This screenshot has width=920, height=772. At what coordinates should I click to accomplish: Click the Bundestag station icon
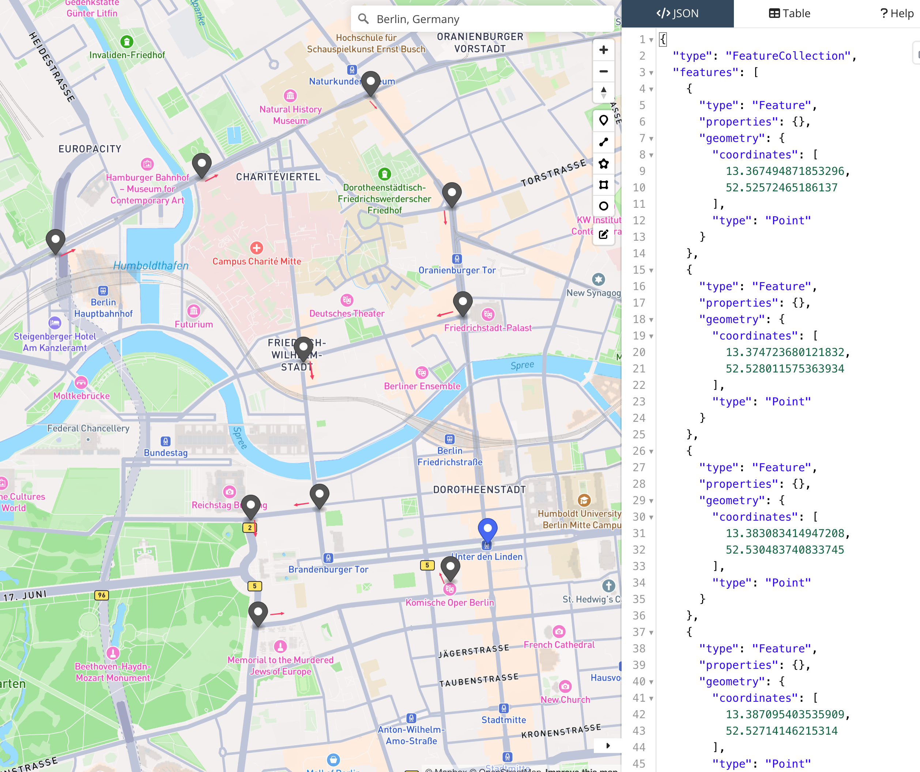165,441
